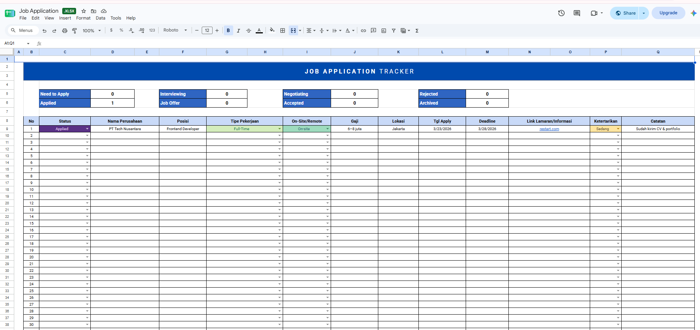Open the borders tool
This screenshot has height=330, width=700.
(x=283, y=31)
